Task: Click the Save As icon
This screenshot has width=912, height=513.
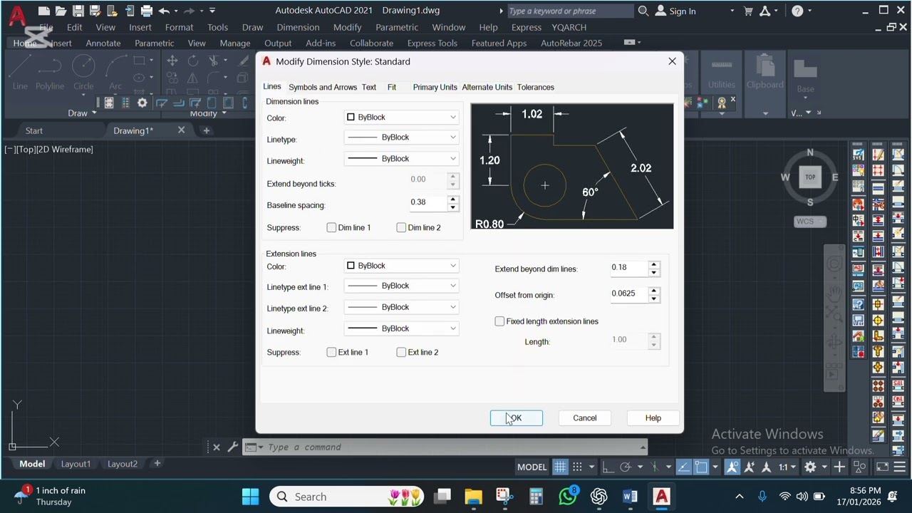Action: 95,11
